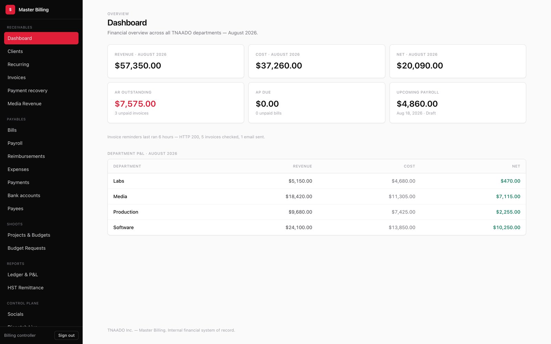Click the Department column header
Viewport: 551px width, 344px height.
point(127,166)
